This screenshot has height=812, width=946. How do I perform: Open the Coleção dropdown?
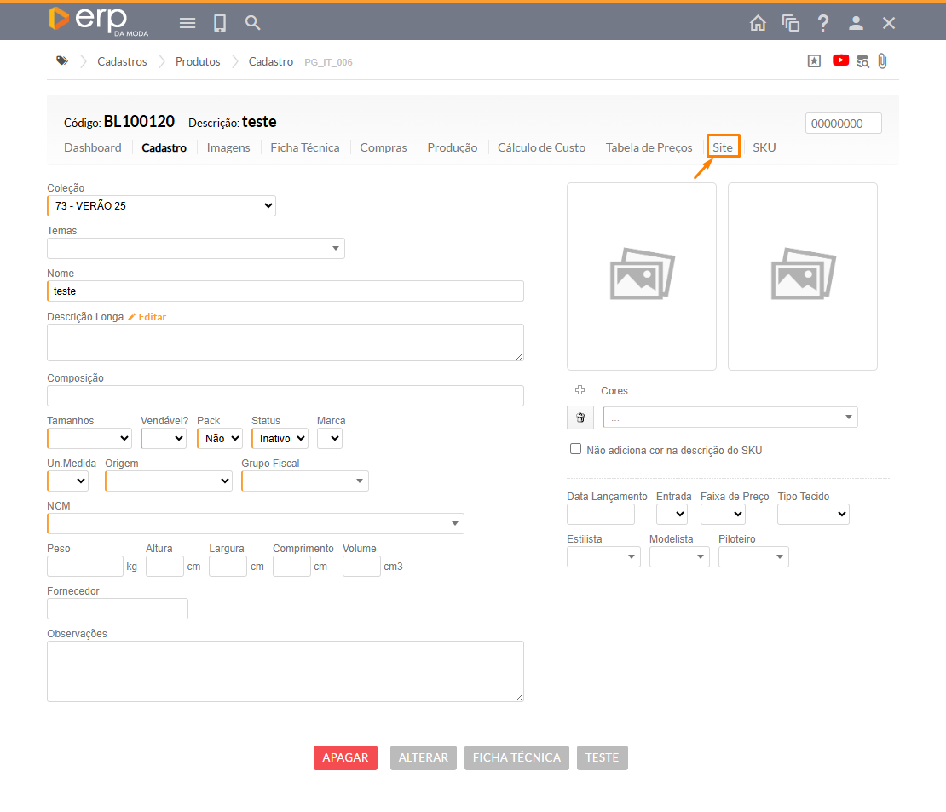161,205
